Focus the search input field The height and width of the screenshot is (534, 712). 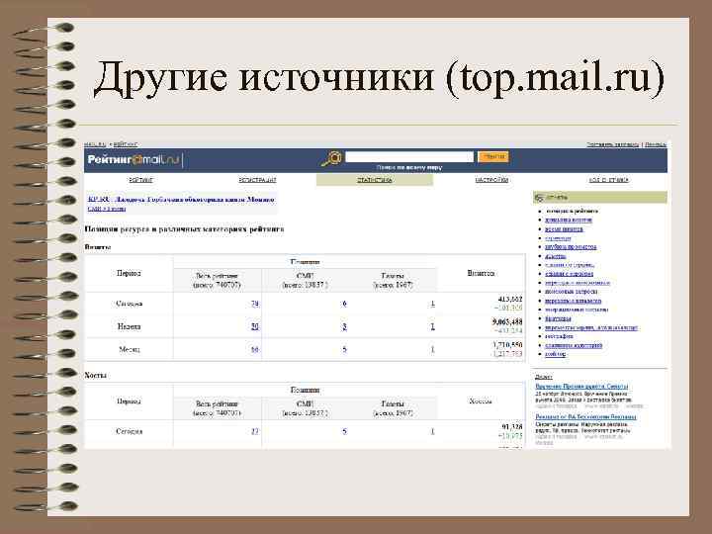click(409, 157)
